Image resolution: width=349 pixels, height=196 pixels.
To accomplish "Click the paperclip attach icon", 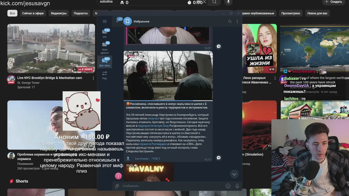I will tap(117, 186).
